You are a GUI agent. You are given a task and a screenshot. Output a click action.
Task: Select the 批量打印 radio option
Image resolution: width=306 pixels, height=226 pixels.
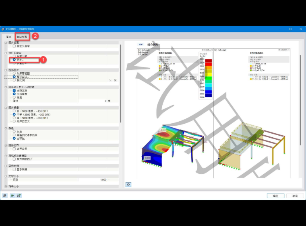(14, 63)
